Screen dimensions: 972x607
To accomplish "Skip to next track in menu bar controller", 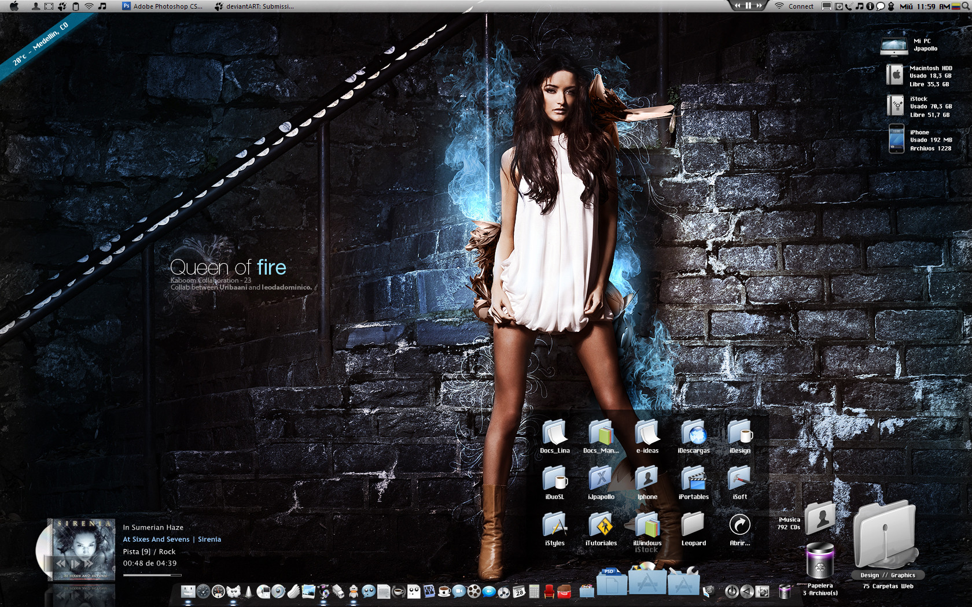I will 759,6.
